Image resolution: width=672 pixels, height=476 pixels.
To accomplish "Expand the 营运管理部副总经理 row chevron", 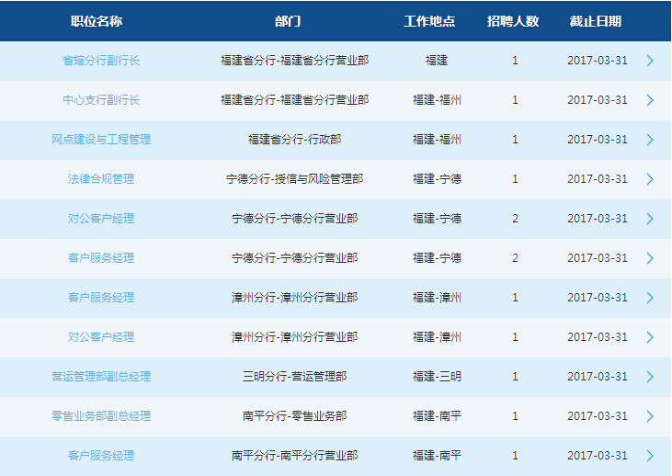I will point(650,377).
